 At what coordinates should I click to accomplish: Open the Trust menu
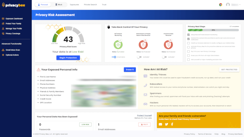[x=104, y=5]
